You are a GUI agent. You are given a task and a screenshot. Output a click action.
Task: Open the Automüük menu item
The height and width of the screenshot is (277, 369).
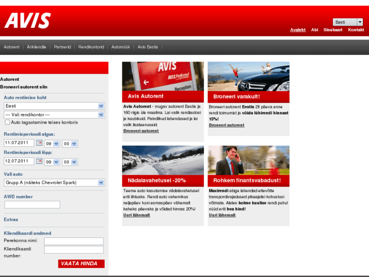pos(121,47)
